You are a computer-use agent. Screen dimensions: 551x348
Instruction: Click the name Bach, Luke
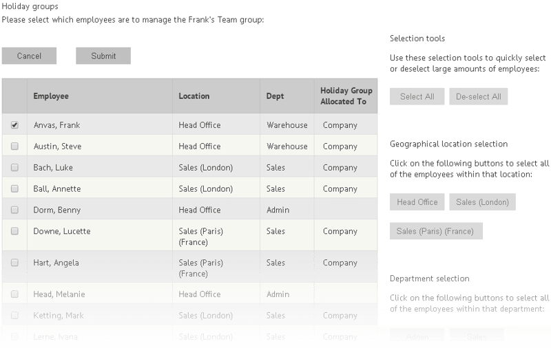[x=53, y=168]
